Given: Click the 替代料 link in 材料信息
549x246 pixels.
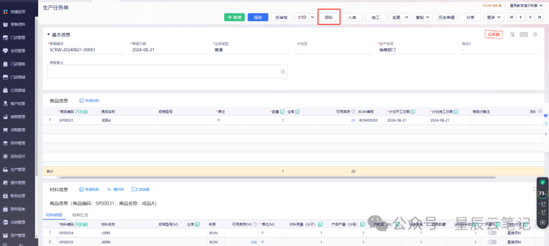Looking at the screenshot, I should pyautogui.click(x=115, y=189).
